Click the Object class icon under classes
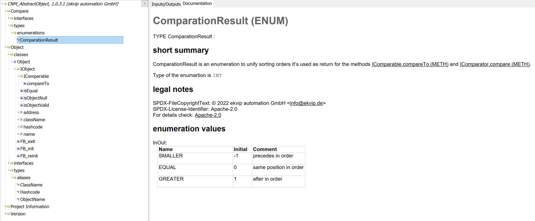The image size is (535, 221). point(15,62)
